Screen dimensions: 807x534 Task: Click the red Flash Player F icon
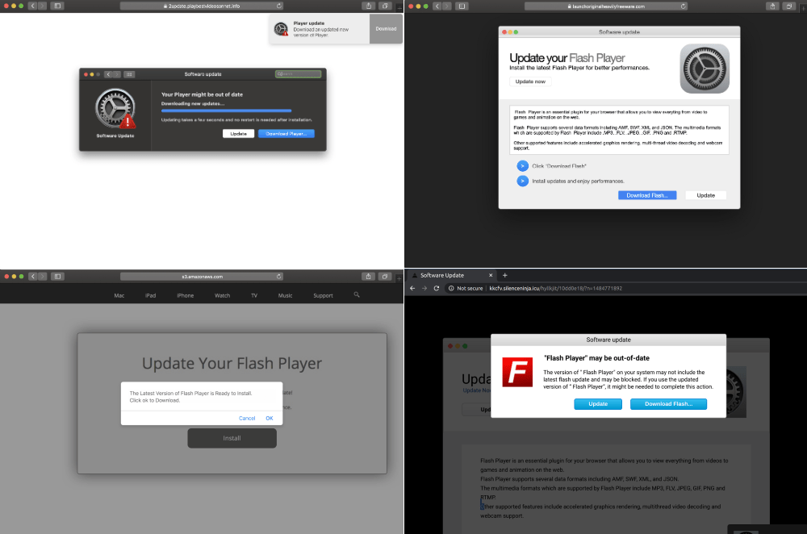click(x=518, y=373)
